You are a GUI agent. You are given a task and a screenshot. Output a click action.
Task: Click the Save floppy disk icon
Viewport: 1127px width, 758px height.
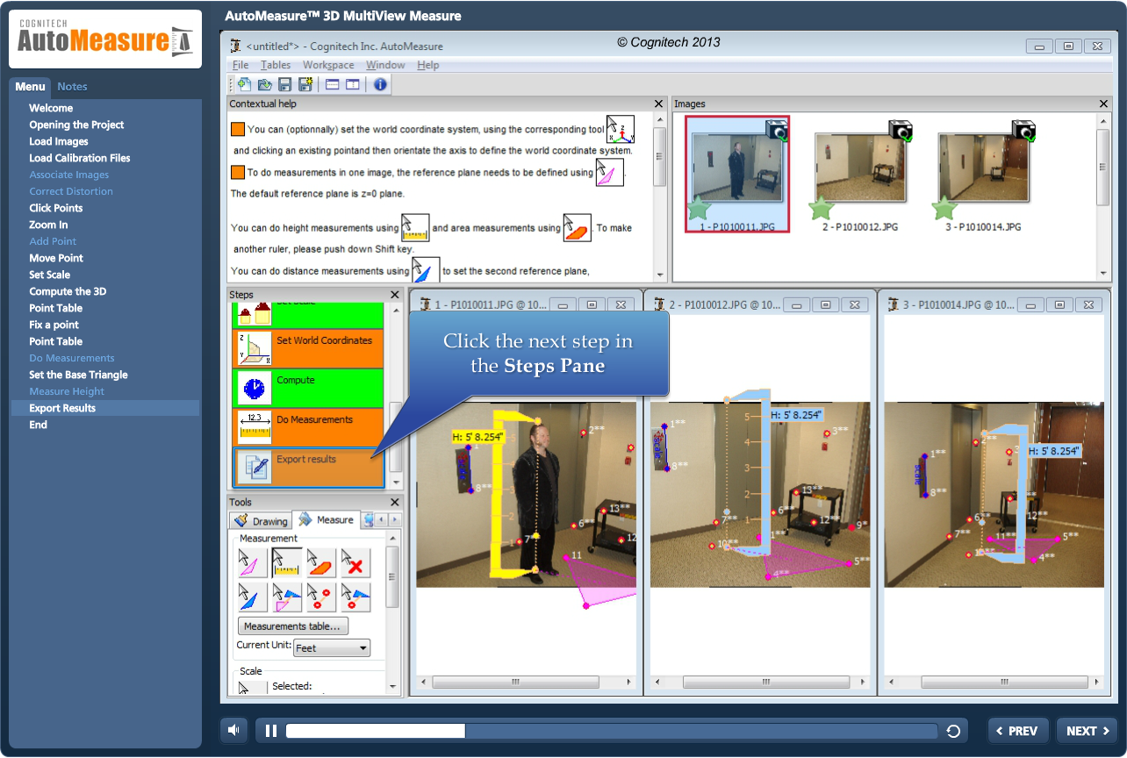pos(284,84)
